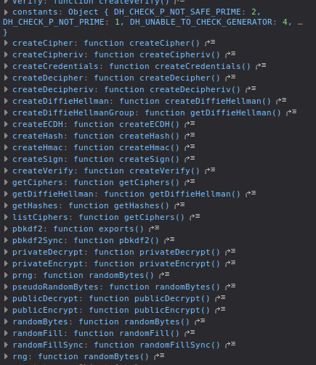Expand the randomFillSync property arrow
The width and height of the screenshot is (316, 365).
(6, 345)
